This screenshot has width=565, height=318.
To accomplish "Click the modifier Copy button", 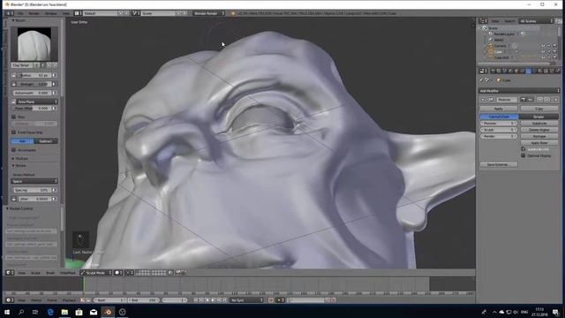I will click(x=539, y=109).
